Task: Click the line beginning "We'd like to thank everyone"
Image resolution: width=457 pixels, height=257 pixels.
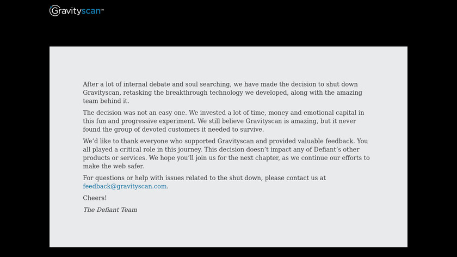Action: click(x=225, y=142)
